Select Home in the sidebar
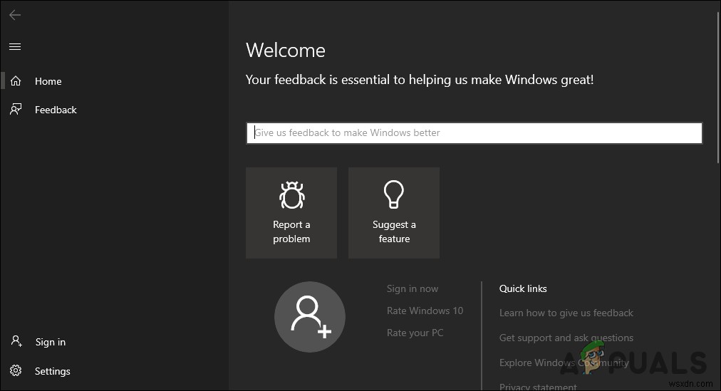This screenshot has width=721, height=391. pyautogui.click(x=48, y=81)
